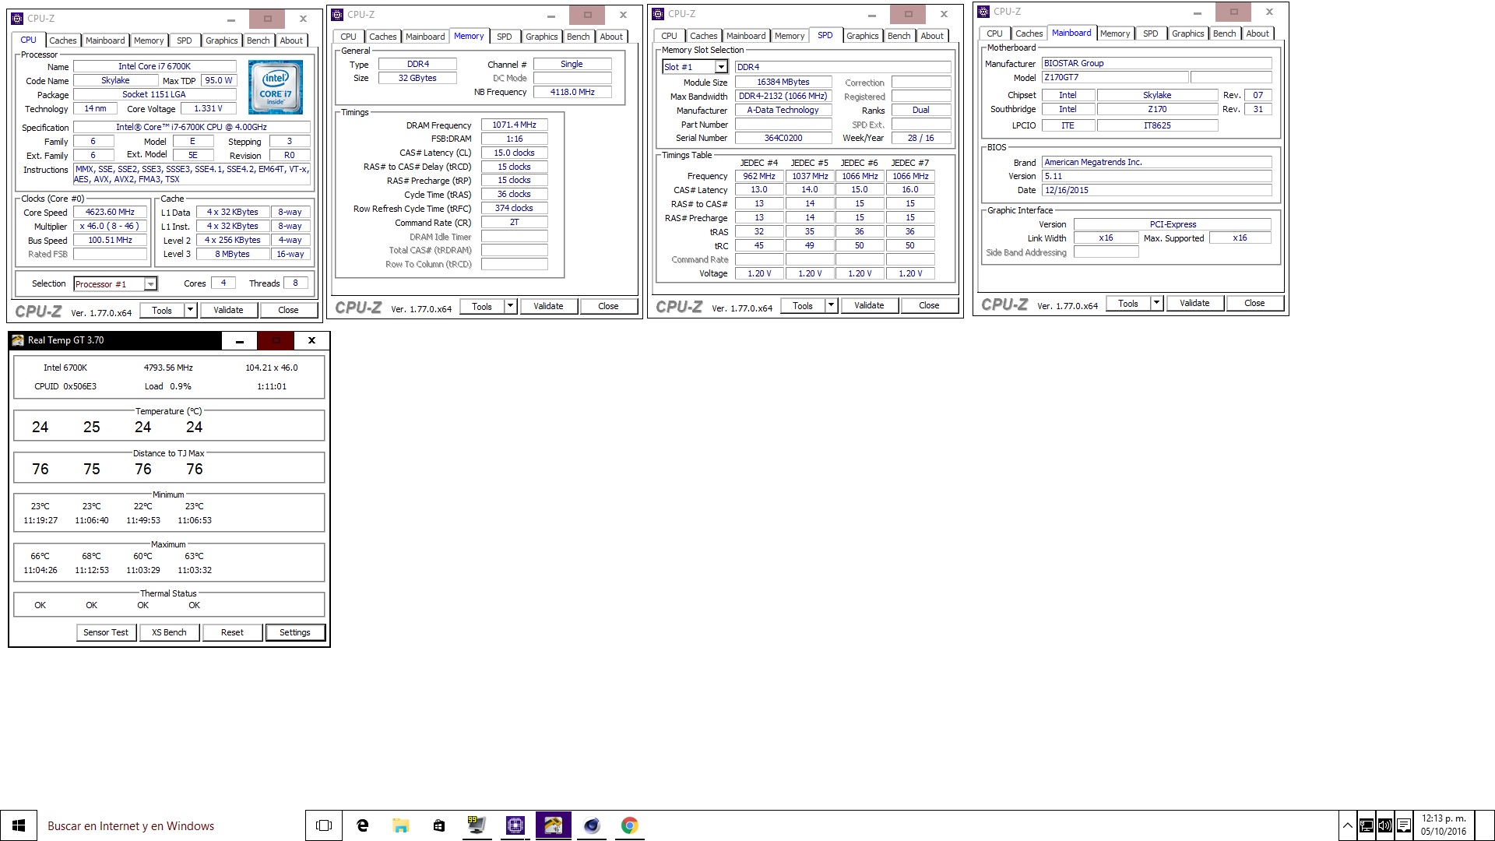Open the Windows Start menu
Image resolution: width=1495 pixels, height=841 pixels.
(x=19, y=825)
